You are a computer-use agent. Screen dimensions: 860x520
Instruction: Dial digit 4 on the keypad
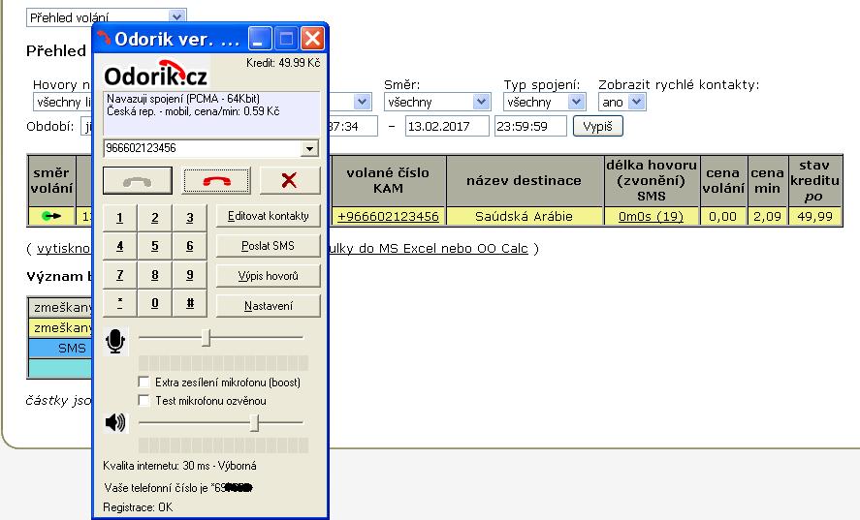(119, 247)
